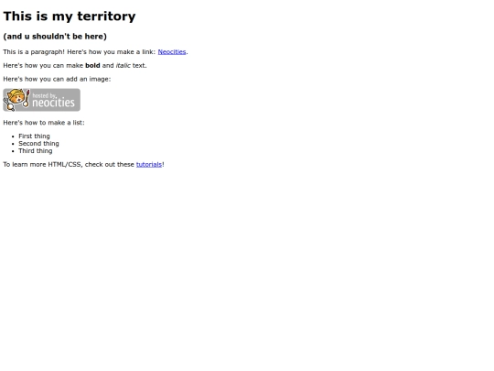
Task: Open the tutorials link
Action: pyautogui.click(x=149, y=164)
